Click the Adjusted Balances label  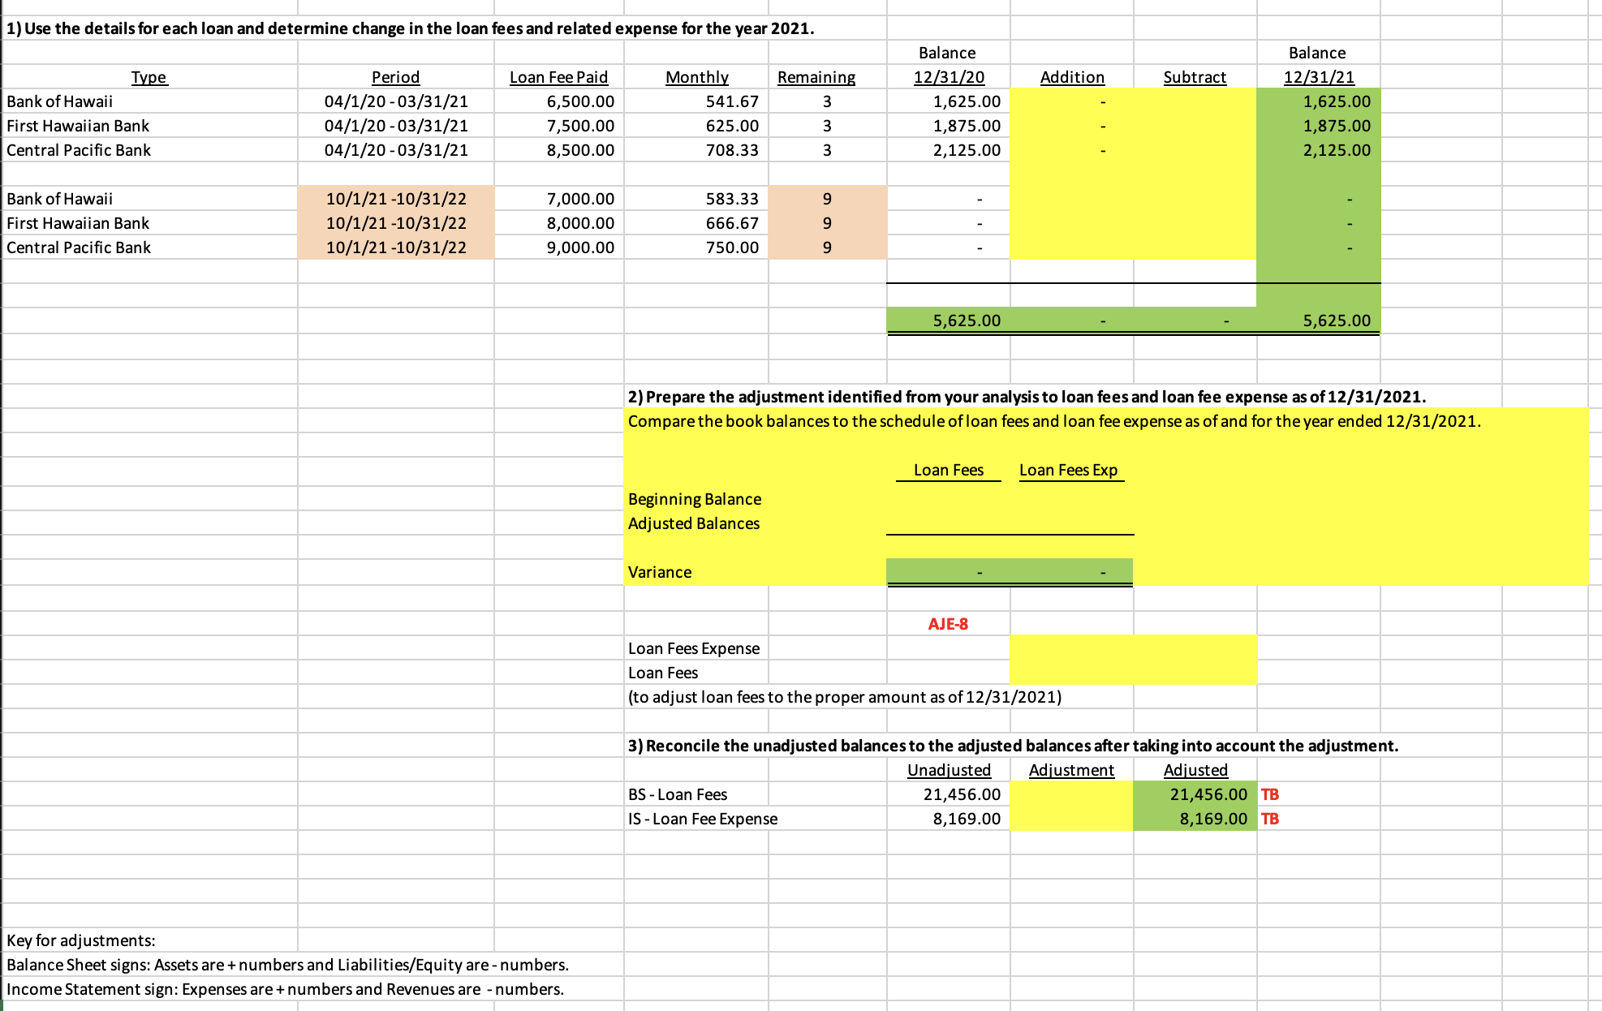[692, 523]
